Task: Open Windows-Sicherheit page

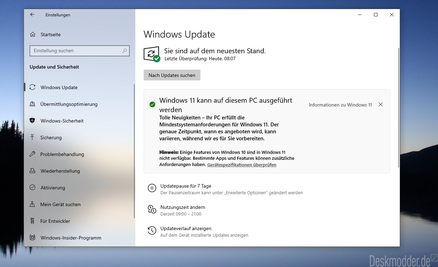Action: [x=79, y=121]
